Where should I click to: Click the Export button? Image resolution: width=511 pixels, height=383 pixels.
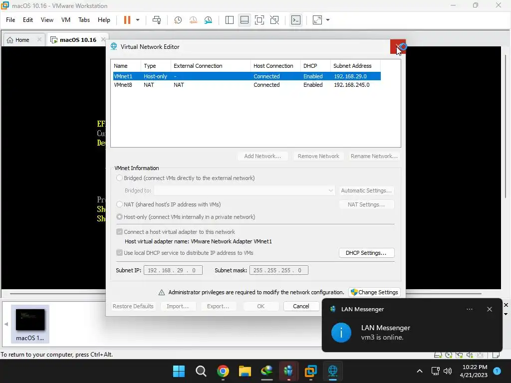[218, 306]
